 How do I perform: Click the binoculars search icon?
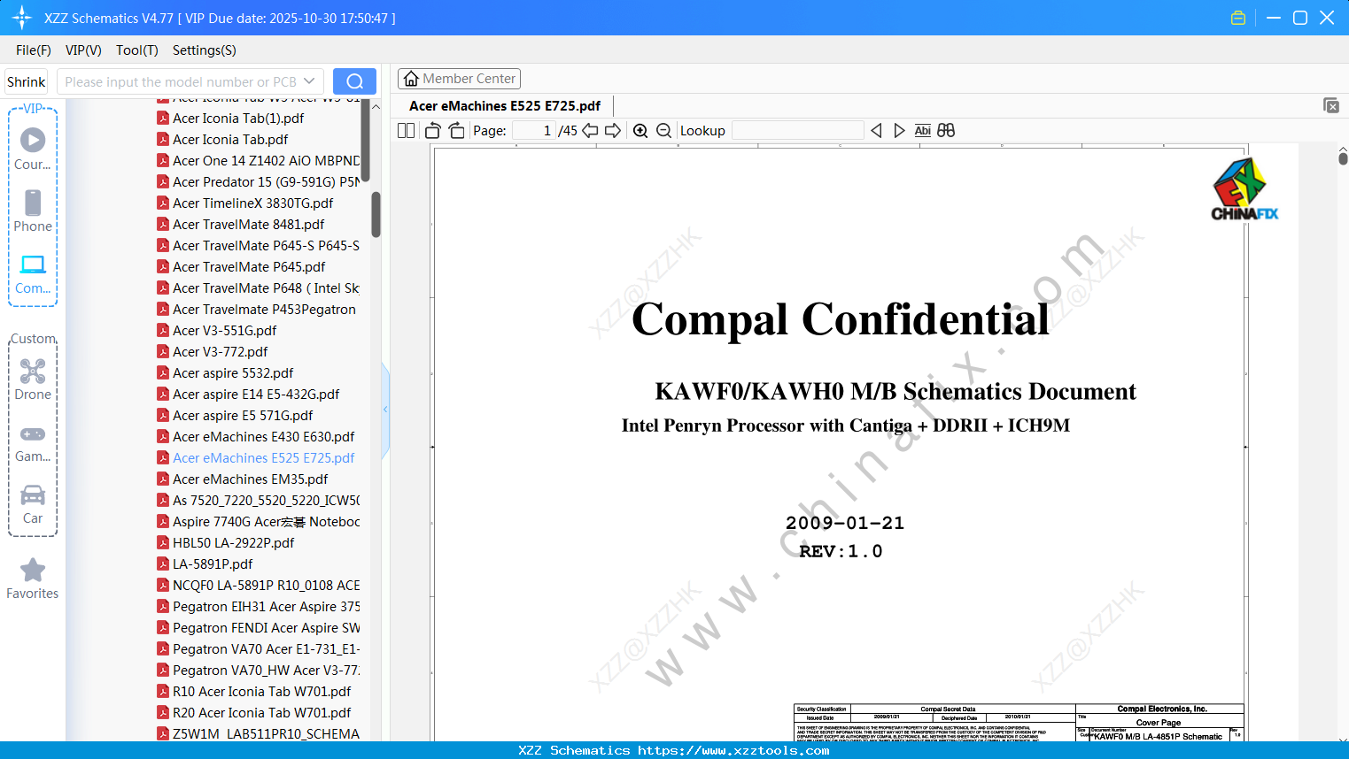pos(946,131)
